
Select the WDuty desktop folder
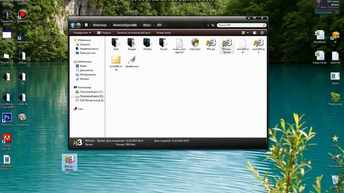coord(23,57)
